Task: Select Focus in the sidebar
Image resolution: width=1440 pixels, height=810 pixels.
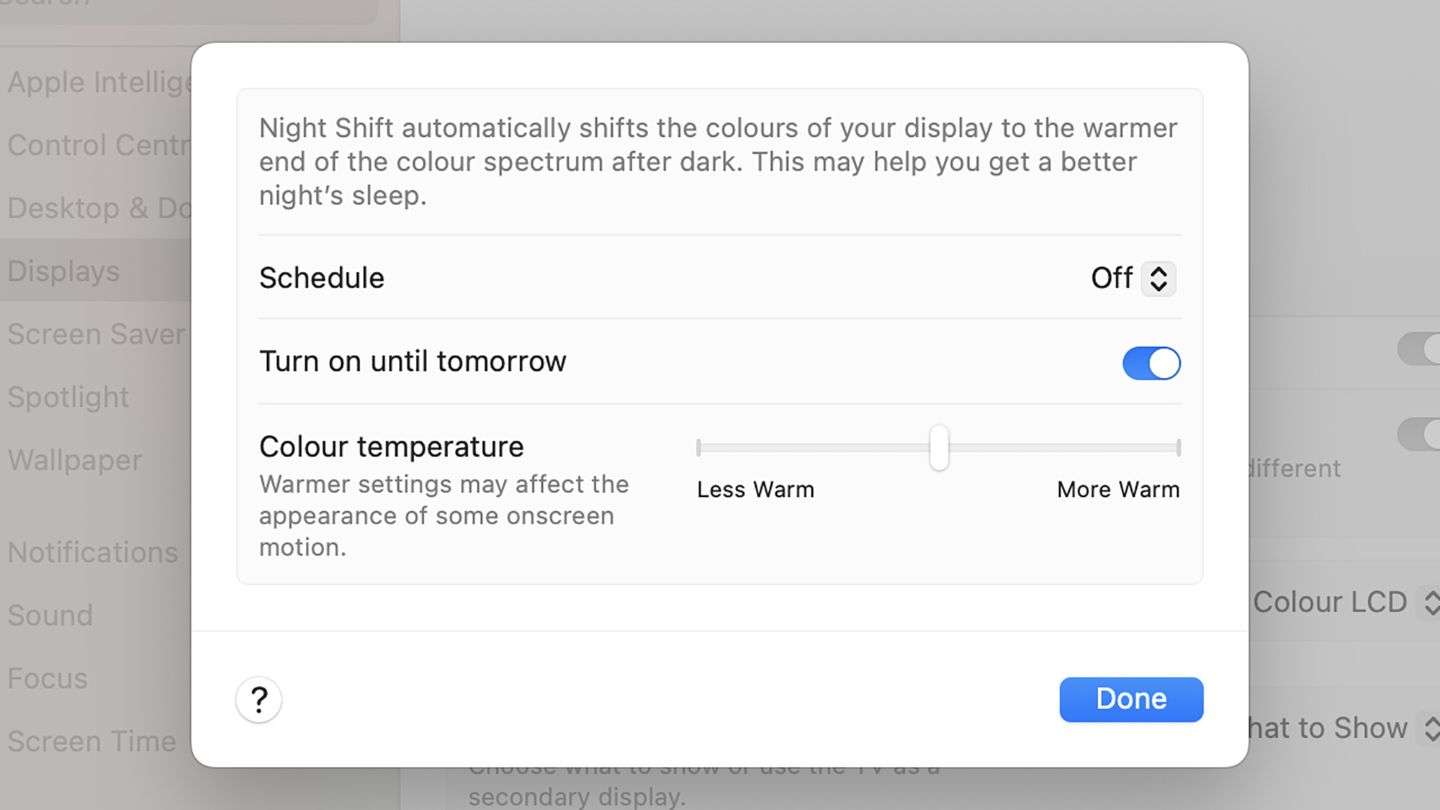Action: [x=48, y=678]
